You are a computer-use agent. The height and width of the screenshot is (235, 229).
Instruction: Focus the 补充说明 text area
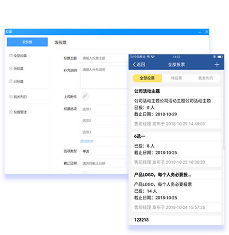click(104, 77)
